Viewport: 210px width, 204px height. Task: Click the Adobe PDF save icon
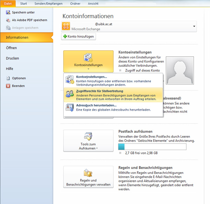point(8,20)
